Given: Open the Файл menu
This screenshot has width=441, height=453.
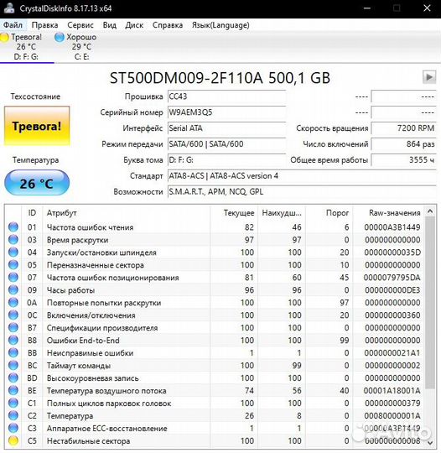Looking at the screenshot, I should [13, 25].
